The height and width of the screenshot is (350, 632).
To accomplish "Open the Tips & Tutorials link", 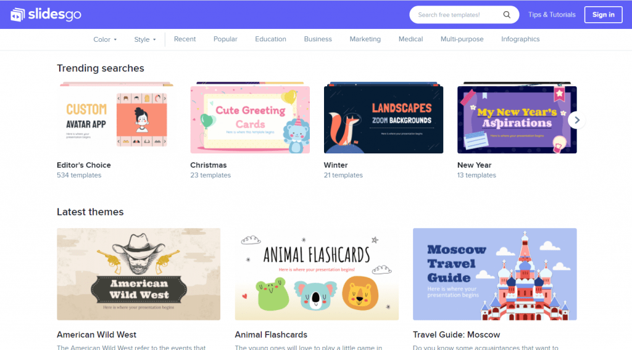I will click(x=552, y=15).
